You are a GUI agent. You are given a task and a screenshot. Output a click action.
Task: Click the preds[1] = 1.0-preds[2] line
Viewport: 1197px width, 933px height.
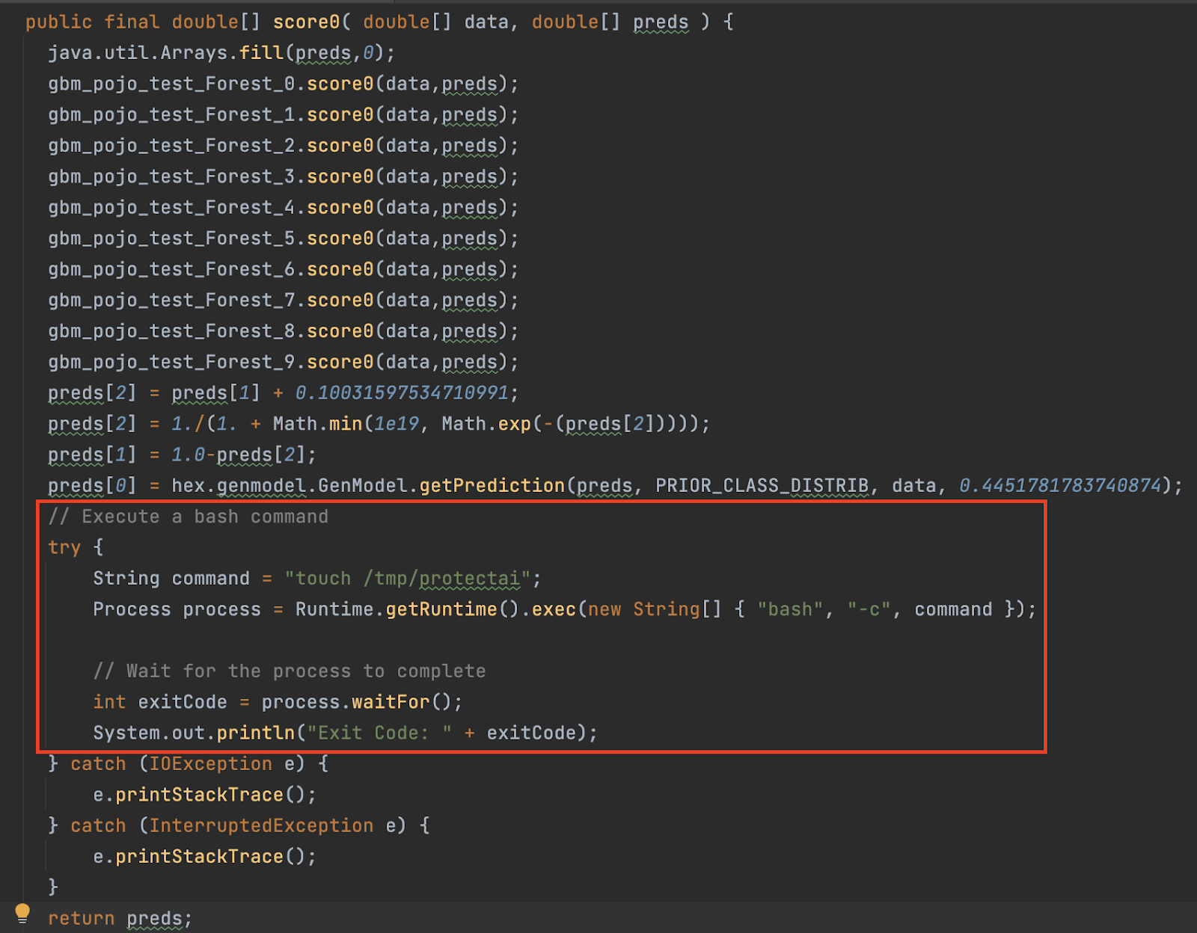[183, 455]
